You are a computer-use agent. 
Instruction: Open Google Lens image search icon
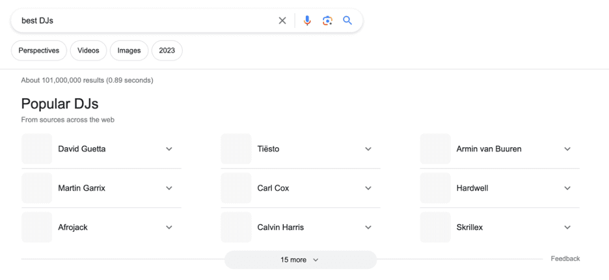tap(327, 21)
